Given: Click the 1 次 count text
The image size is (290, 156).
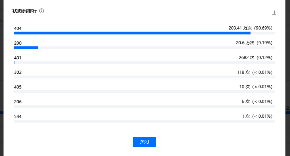Looking at the screenshot, I should 246,116.
